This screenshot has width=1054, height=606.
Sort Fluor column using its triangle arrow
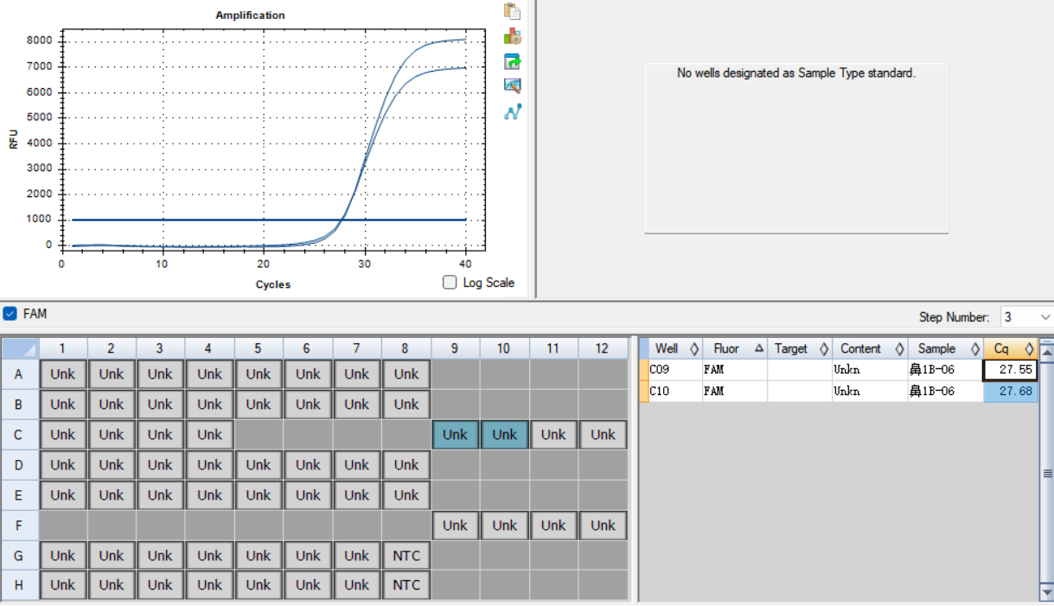pos(759,348)
